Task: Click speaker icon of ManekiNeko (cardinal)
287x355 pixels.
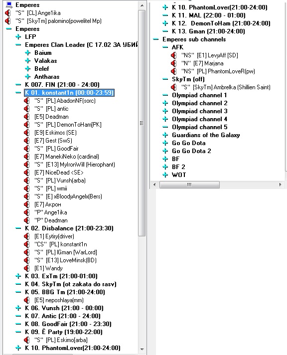Action: [27, 157]
